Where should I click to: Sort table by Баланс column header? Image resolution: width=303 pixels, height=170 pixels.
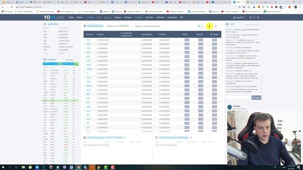coord(100,34)
